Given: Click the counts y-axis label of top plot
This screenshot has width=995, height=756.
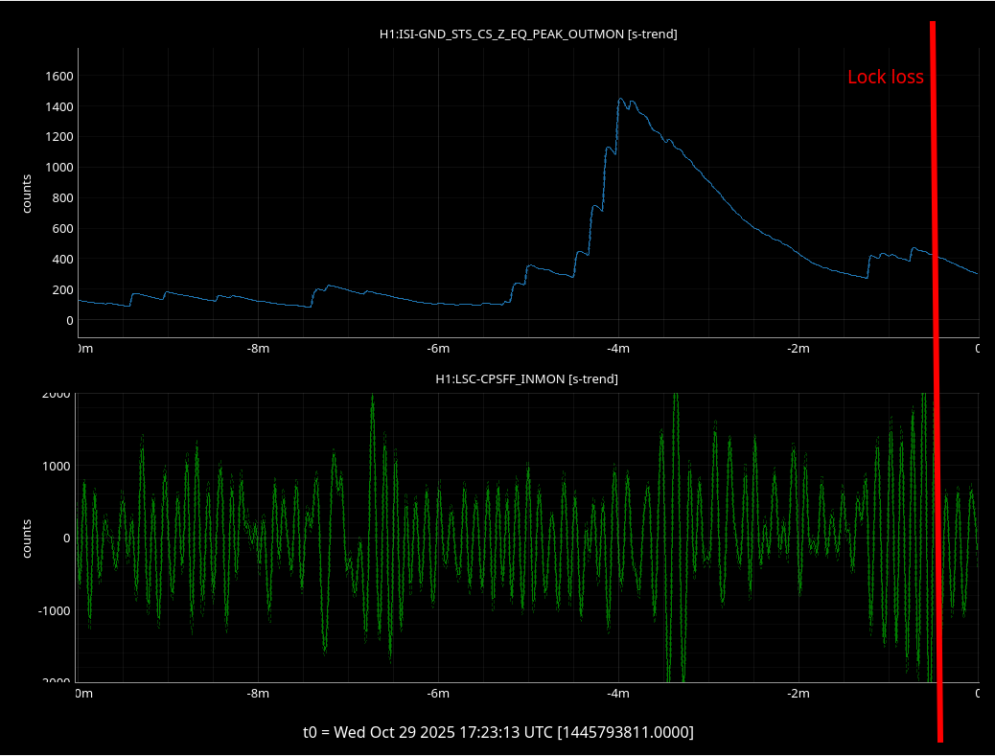Looking at the screenshot, I should coord(27,193).
